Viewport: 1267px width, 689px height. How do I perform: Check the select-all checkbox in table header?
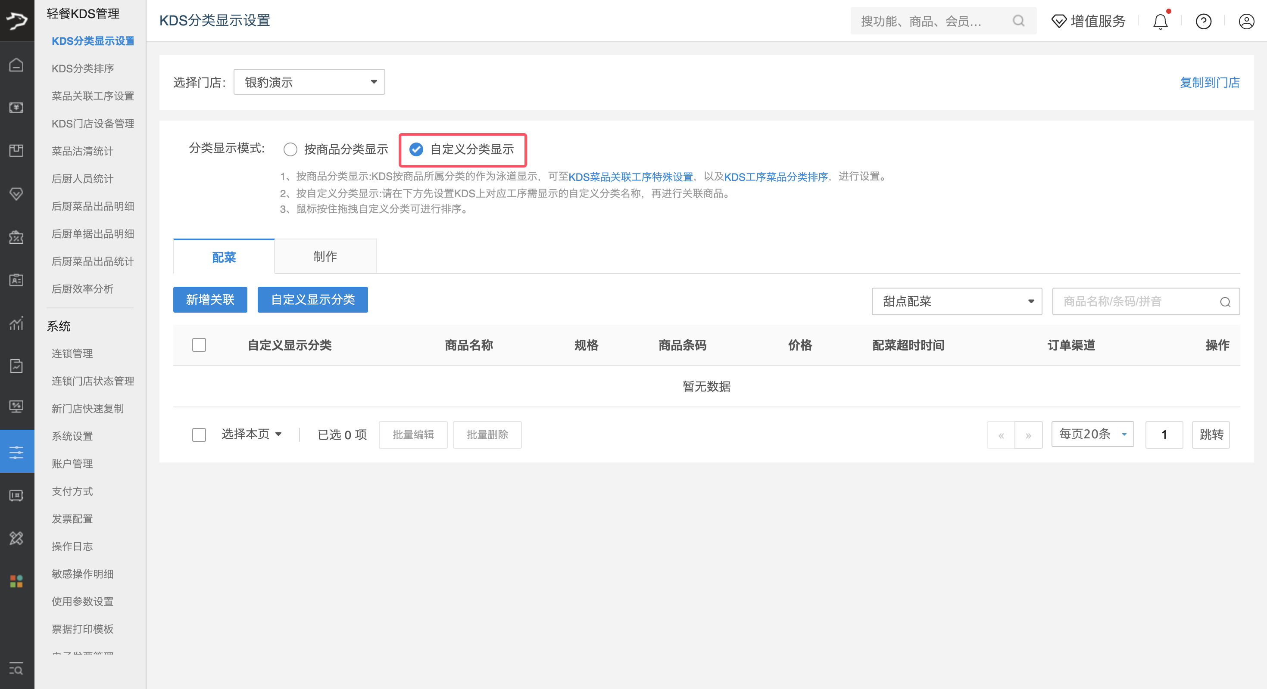(x=199, y=345)
